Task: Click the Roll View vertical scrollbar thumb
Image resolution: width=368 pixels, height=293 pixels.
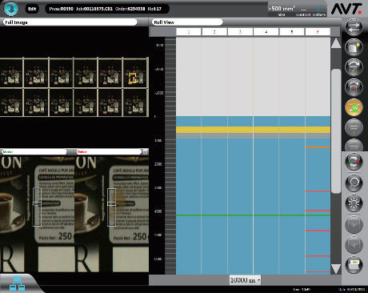Action: pyautogui.click(x=336, y=130)
